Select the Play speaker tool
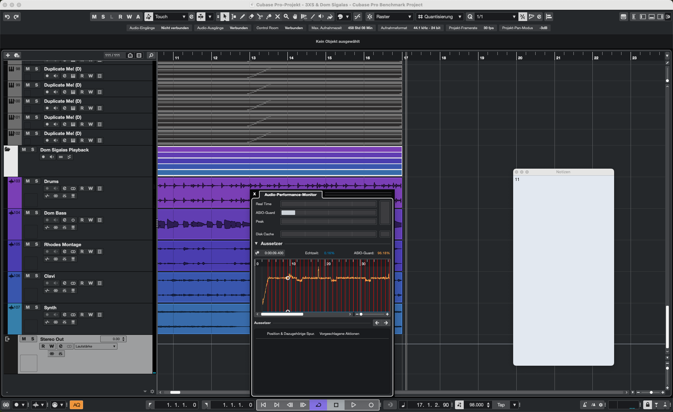This screenshot has height=412, width=673. [x=321, y=16]
